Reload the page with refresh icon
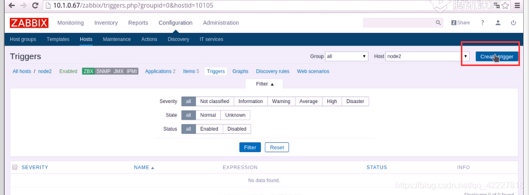This screenshot has height=195, width=529. point(35,5)
